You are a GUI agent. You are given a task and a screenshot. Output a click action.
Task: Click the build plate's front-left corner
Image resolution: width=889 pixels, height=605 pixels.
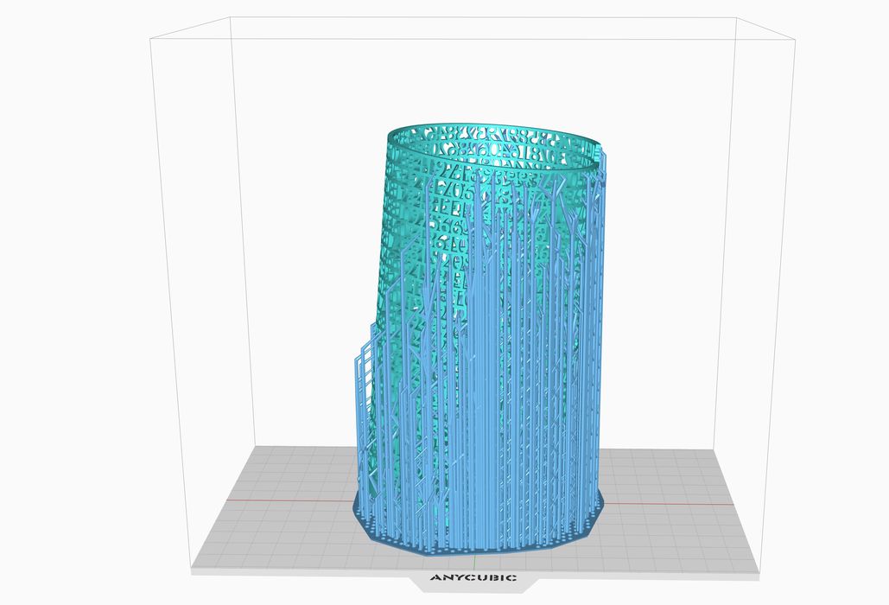[192, 570]
